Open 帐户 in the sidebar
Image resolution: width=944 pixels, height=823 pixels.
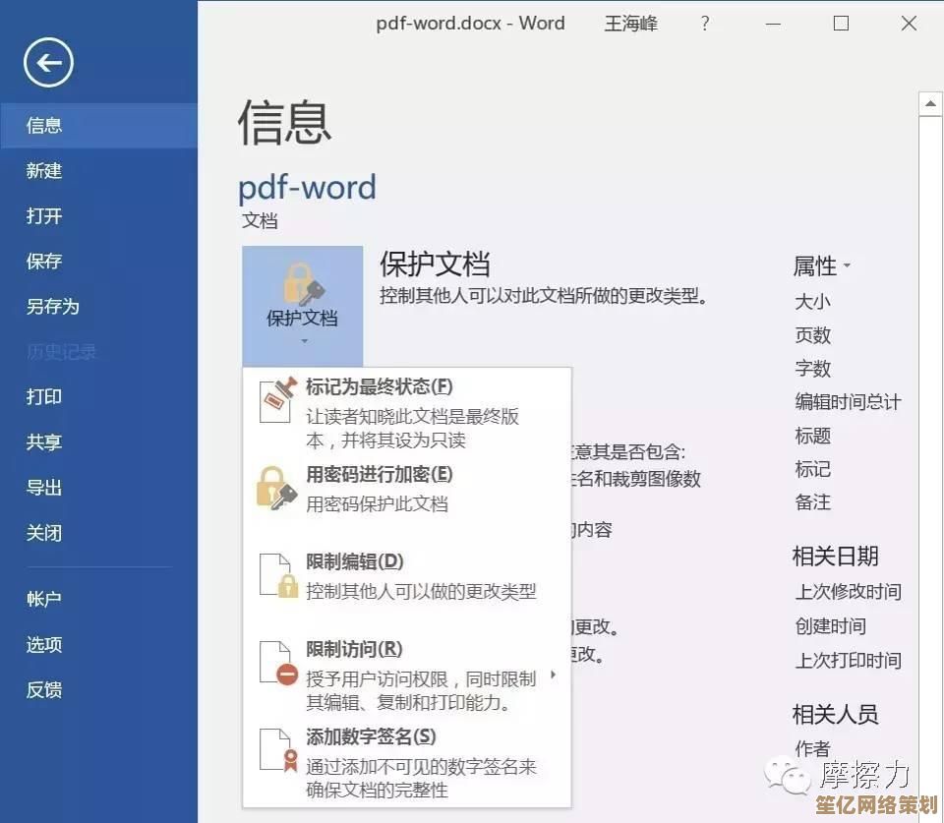(x=98, y=599)
